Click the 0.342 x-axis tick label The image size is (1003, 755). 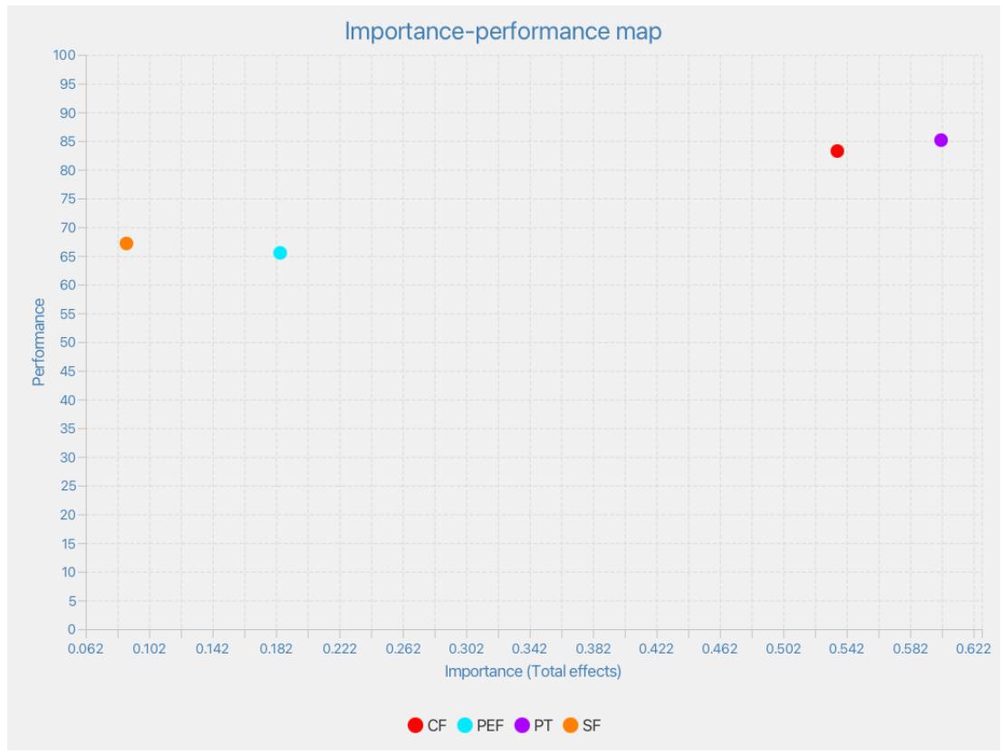coord(529,649)
